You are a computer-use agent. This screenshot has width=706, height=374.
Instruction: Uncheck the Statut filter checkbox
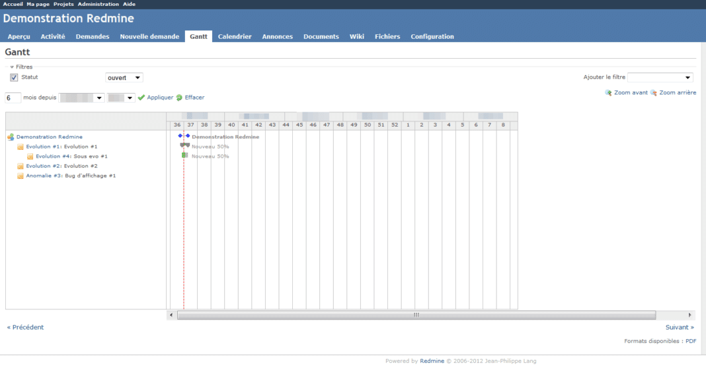pyautogui.click(x=14, y=77)
